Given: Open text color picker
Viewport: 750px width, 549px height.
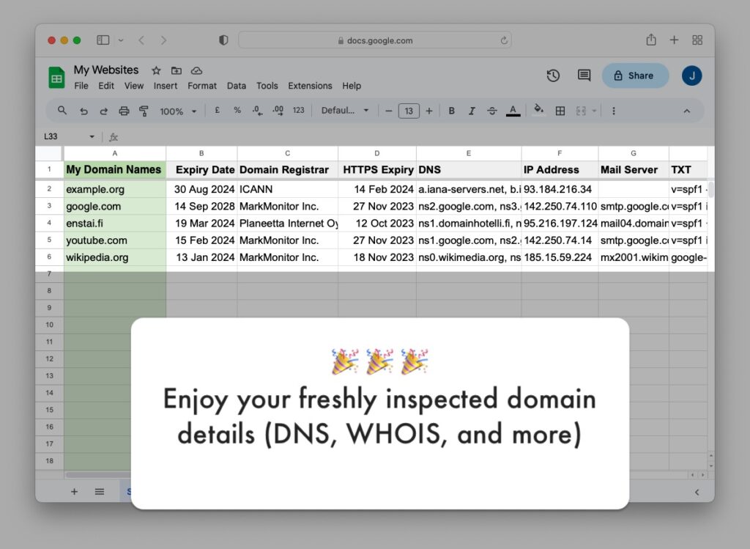Looking at the screenshot, I should [x=513, y=111].
